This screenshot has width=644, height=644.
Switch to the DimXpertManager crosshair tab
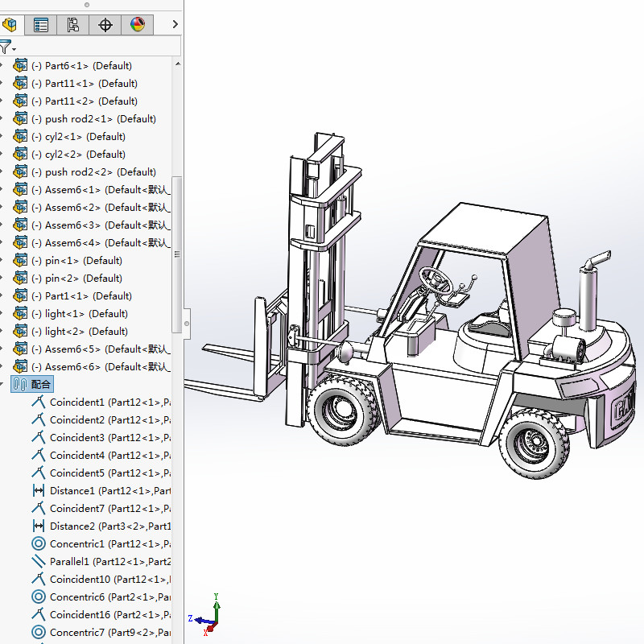point(105,25)
